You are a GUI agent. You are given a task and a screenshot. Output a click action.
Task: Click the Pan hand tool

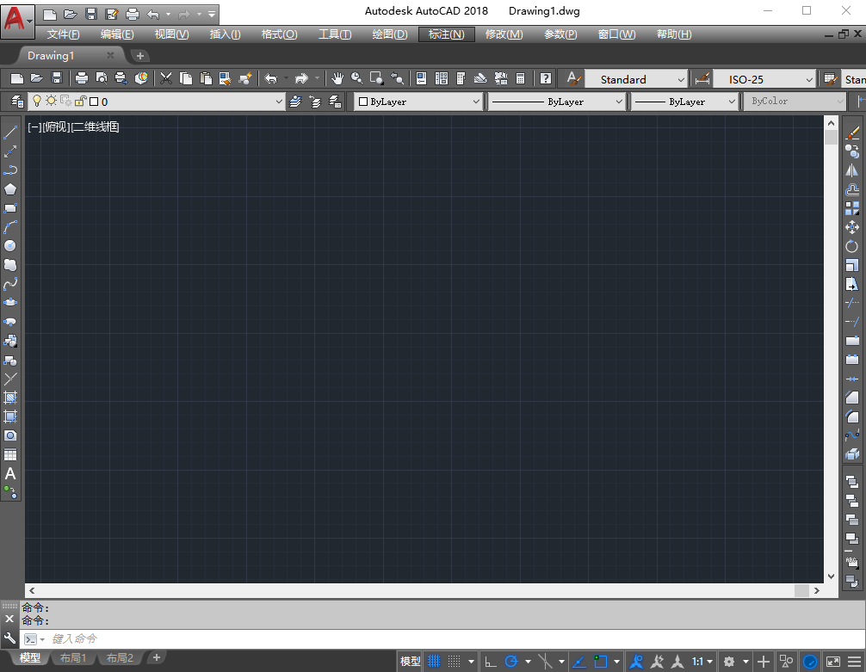(337, 79)
